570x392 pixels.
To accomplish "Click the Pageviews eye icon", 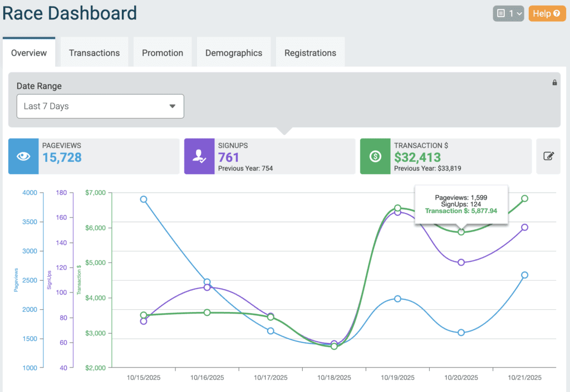I will coord(23,156).
